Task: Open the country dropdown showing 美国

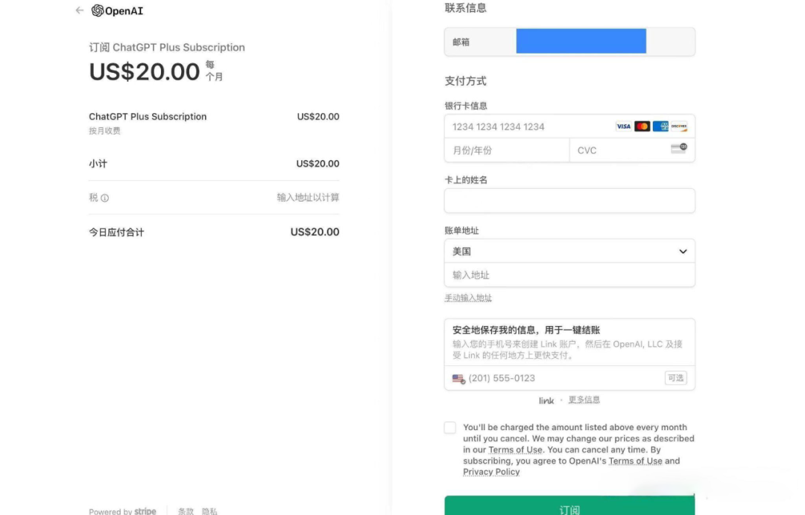Action: pyautogui.click(x=569, y=251)
